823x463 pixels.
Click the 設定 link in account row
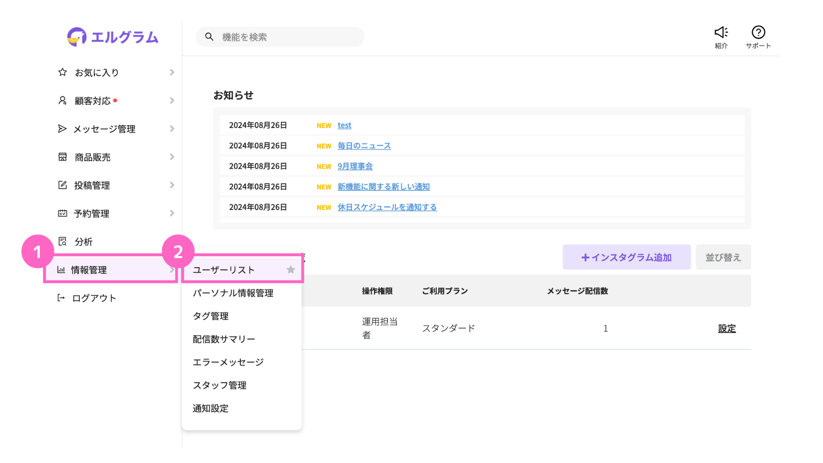727,328
